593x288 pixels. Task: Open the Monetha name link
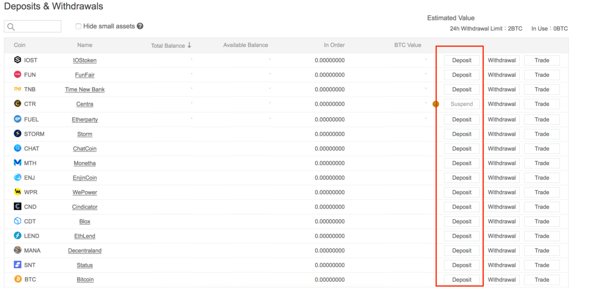click(x=85, y=163)
